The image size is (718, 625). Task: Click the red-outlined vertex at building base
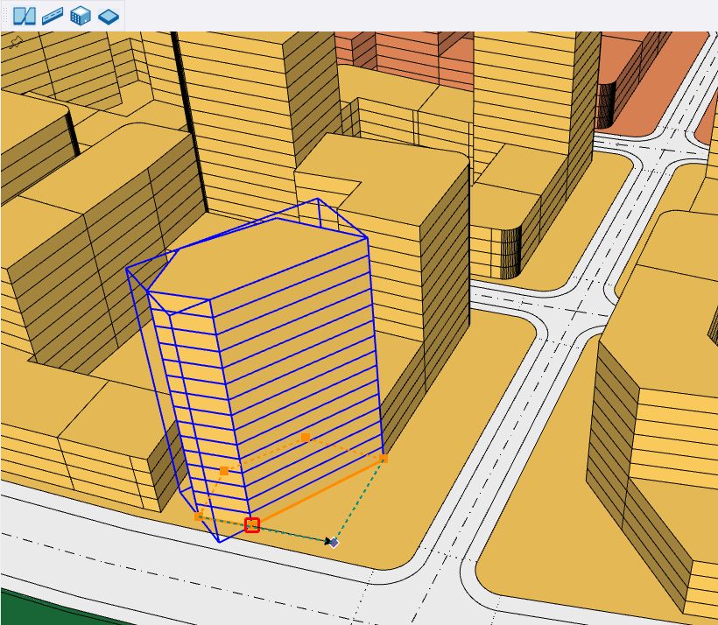[x=252, y=525]
